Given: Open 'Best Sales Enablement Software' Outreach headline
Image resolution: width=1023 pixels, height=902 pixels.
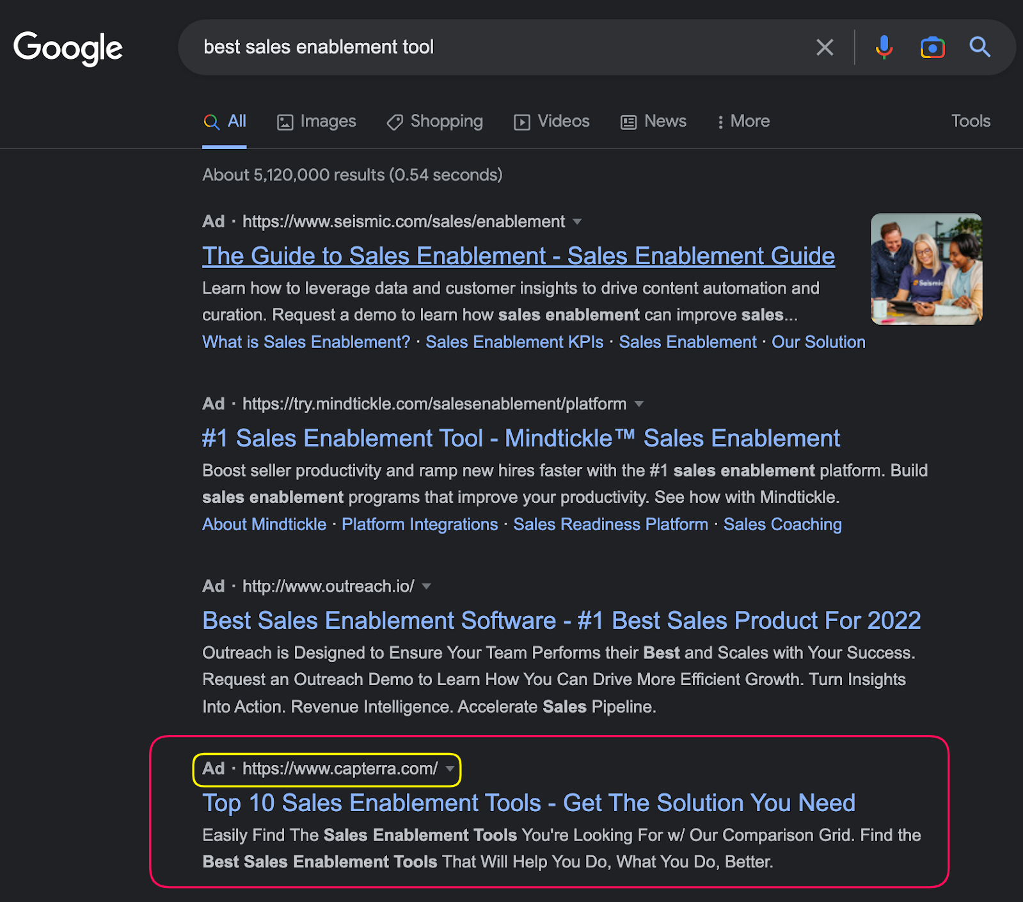Looking at the screenshot, I should point(562,621).
